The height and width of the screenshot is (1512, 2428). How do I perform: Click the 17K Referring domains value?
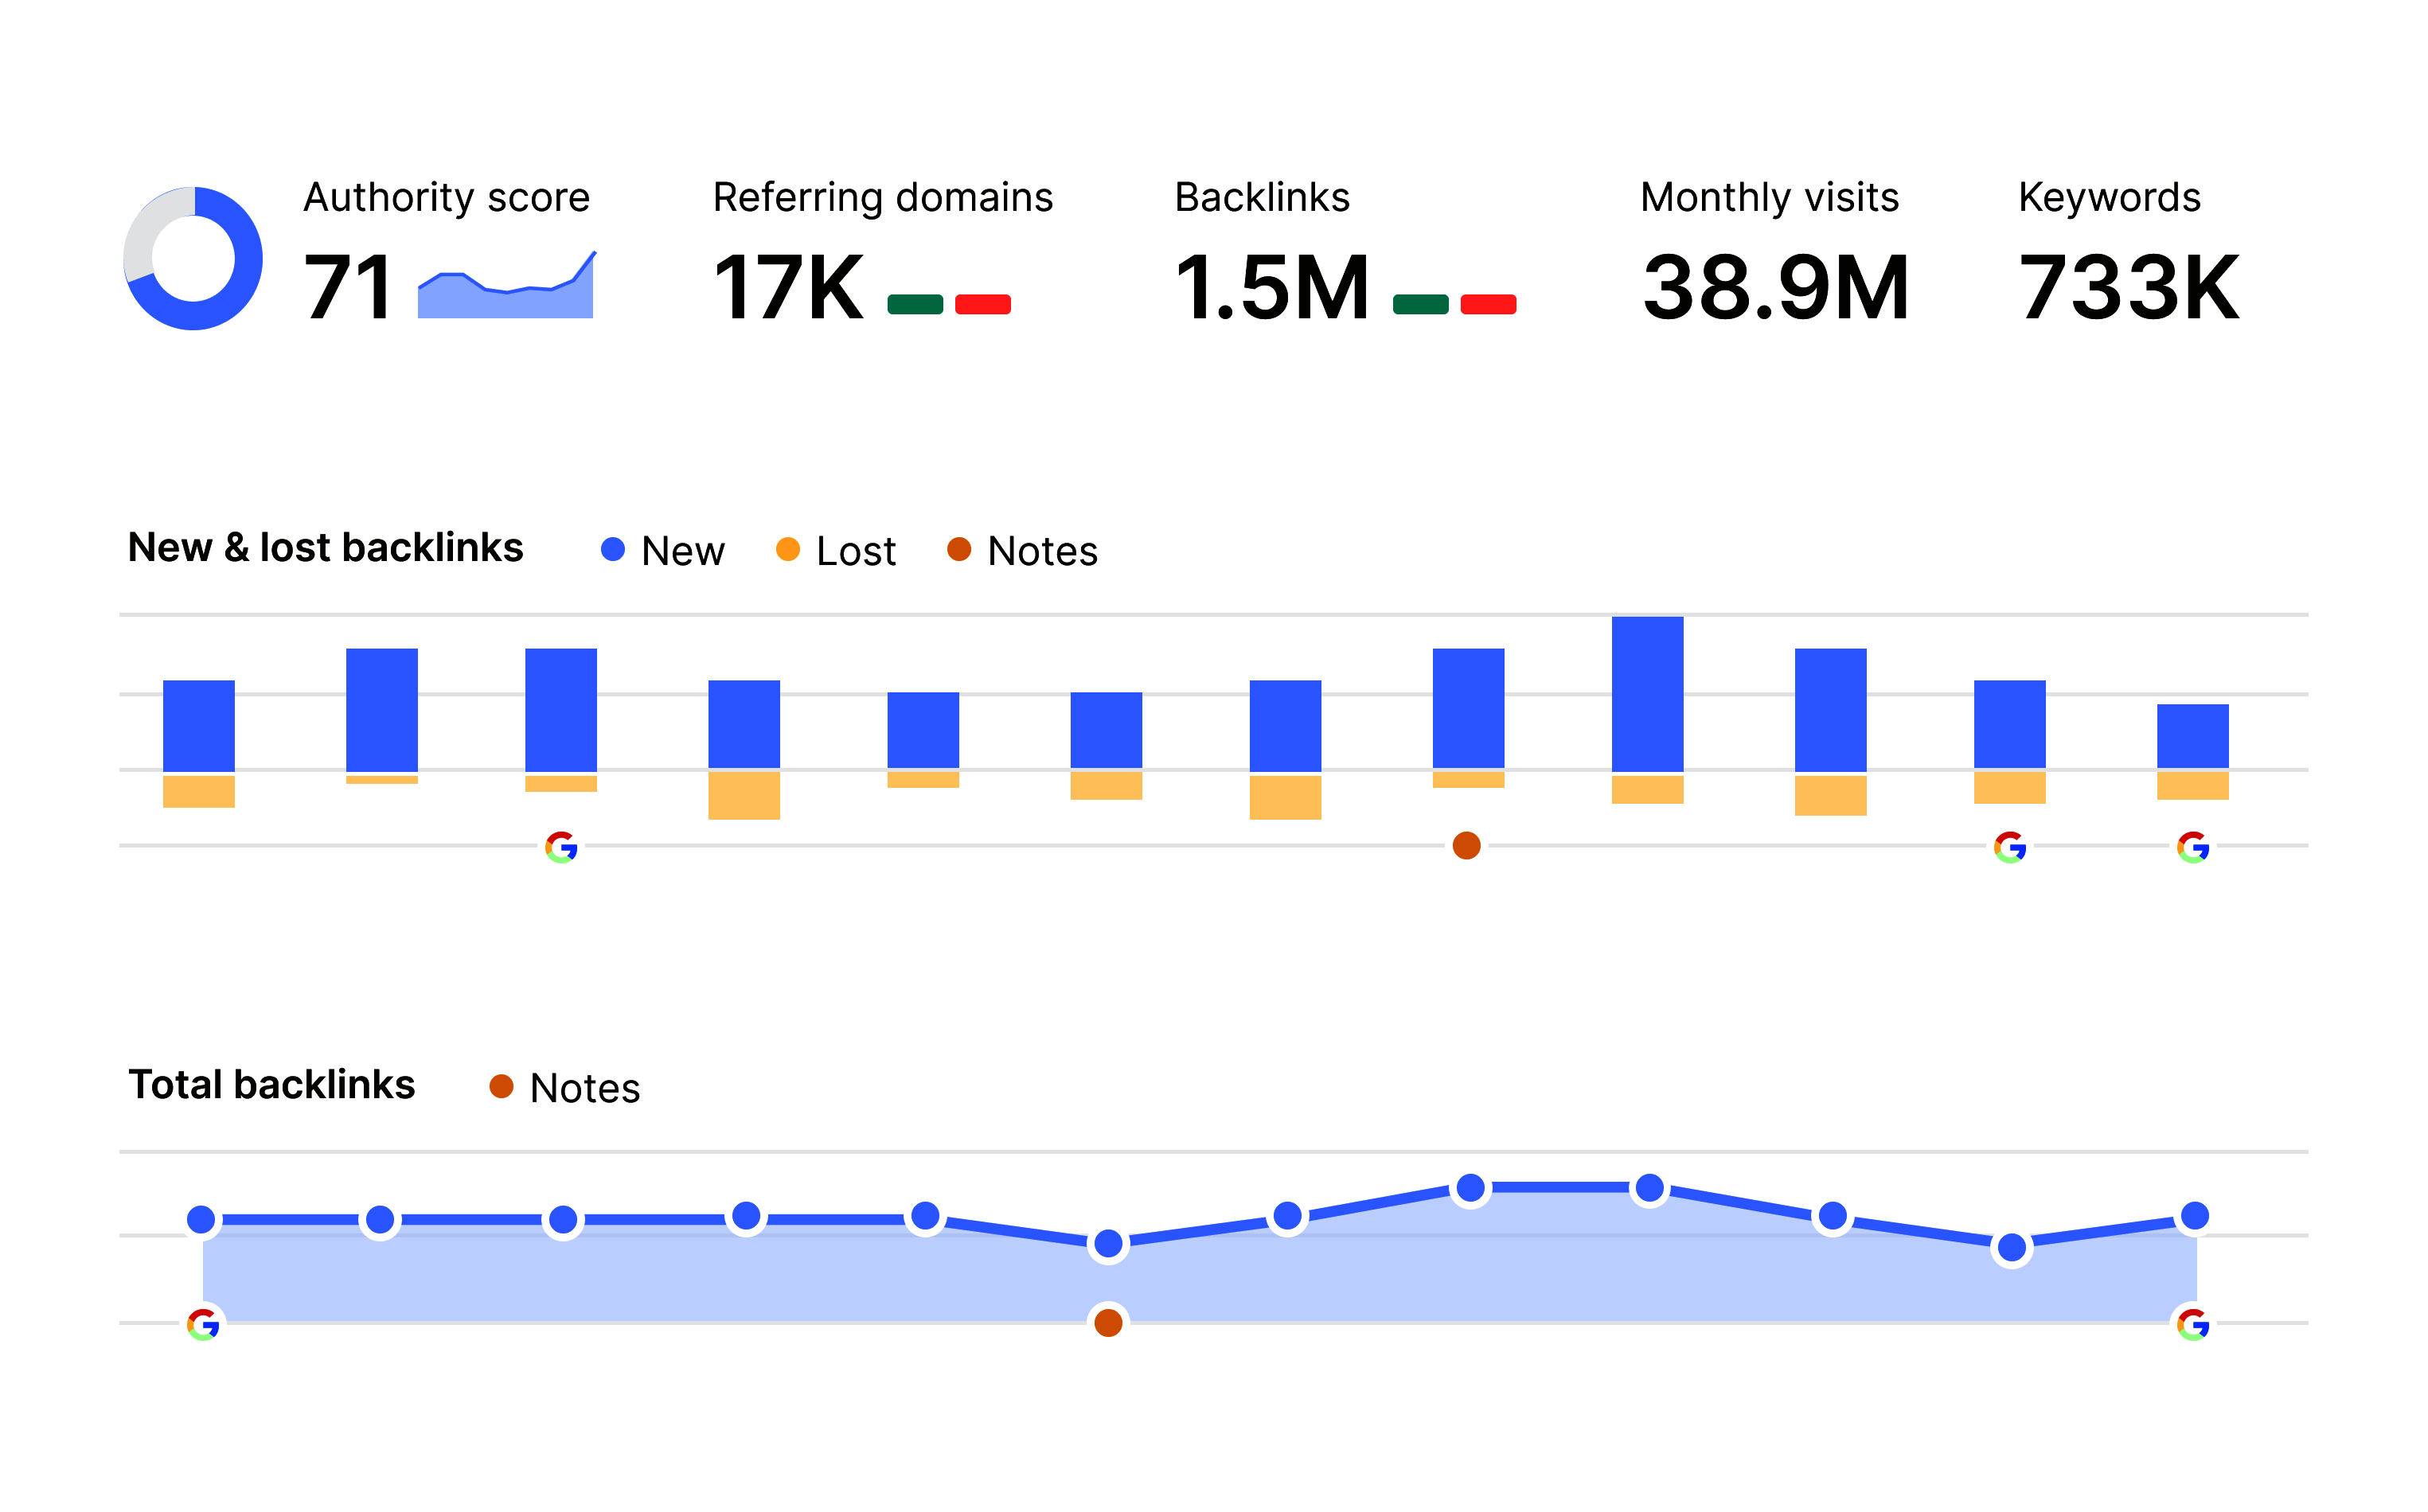coord(788,288)
